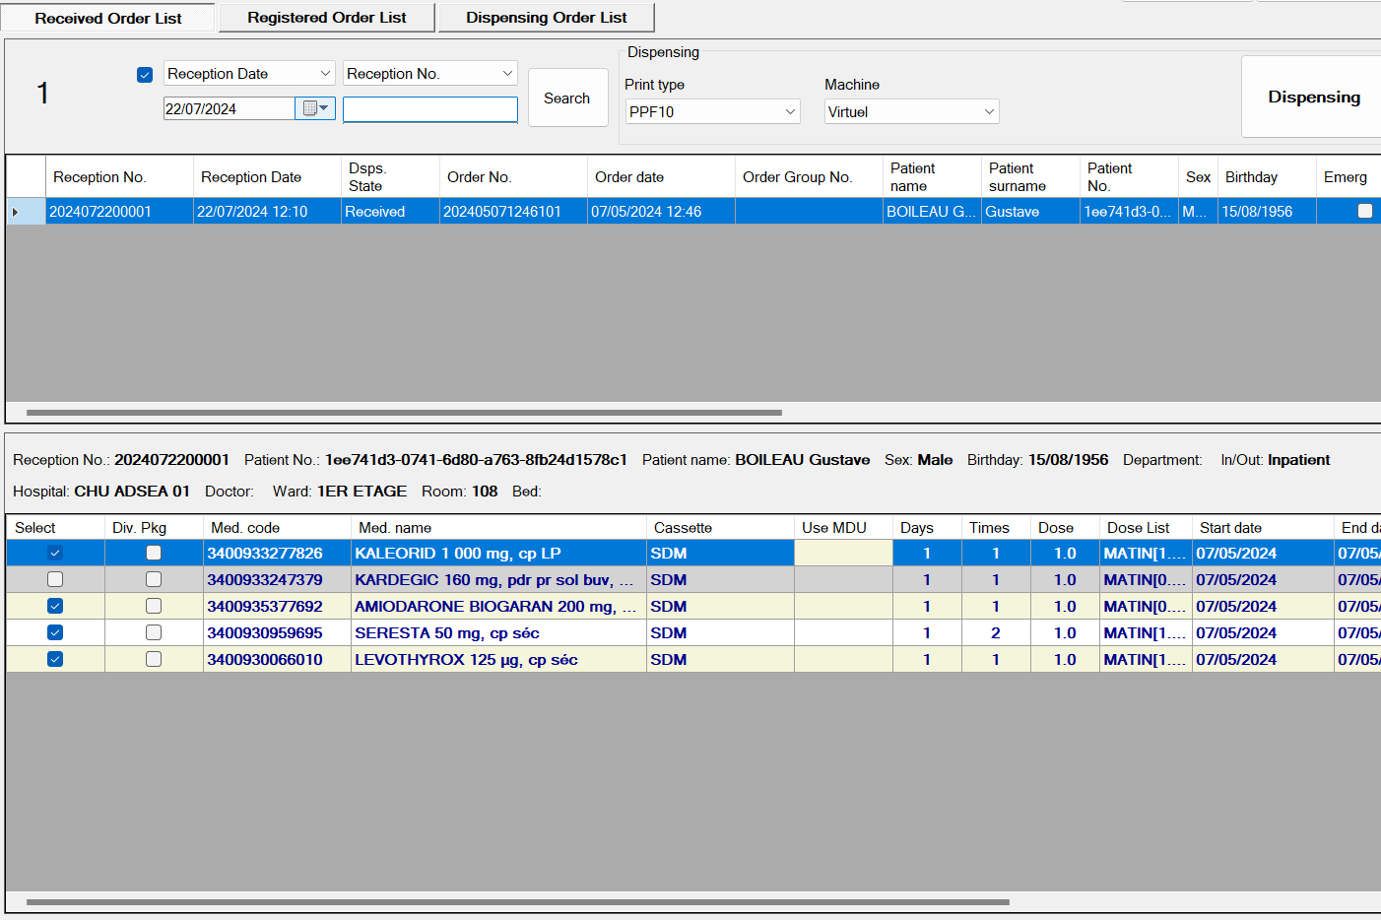Switch to the Registered Order List tab
The height and width of the screenshot is (920, 1381).
click(326, 18)
